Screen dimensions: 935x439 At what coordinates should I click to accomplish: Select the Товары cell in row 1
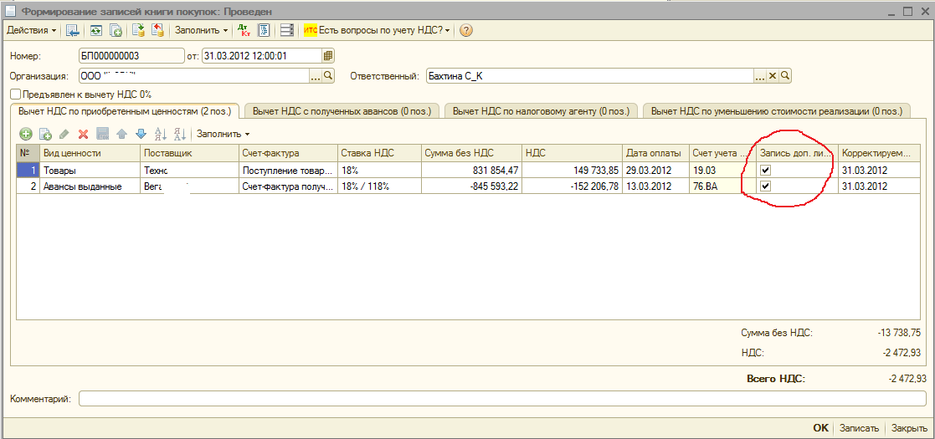tap(90, 171)
